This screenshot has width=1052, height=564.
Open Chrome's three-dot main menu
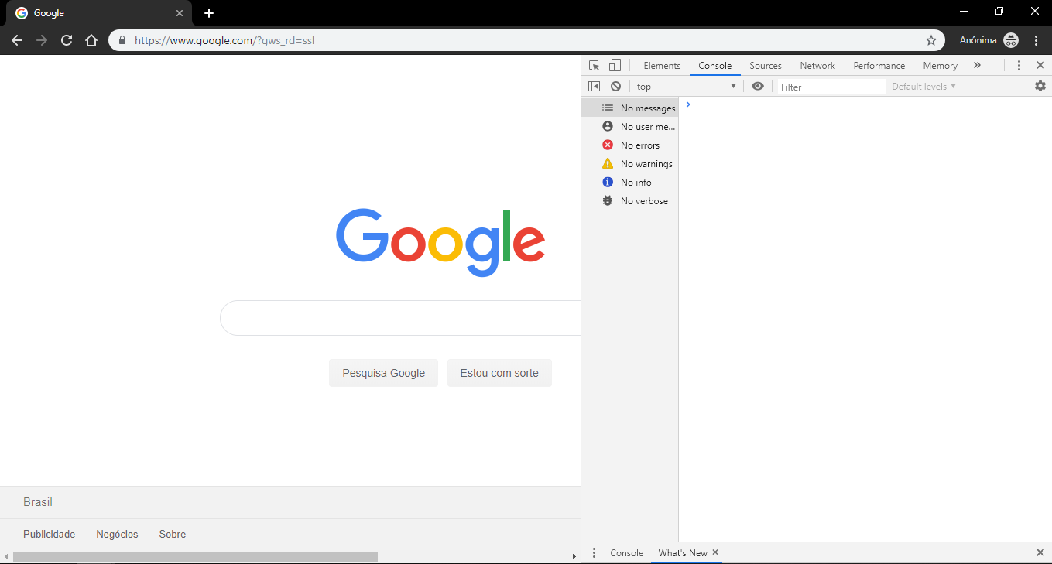click(1037, 40)
